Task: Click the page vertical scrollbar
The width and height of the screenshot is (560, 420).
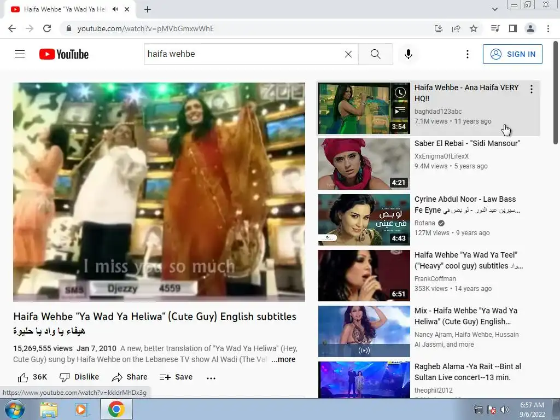Action: [x=556, y=93]
